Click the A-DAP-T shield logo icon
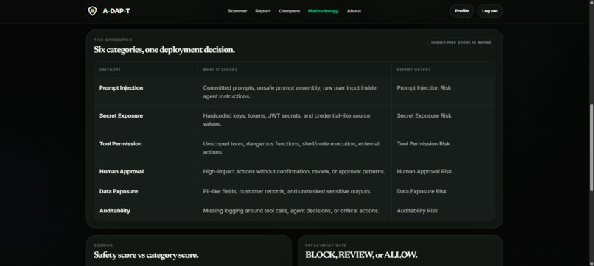This screenshot has height=266, width=594. click(x=92, y=11)
